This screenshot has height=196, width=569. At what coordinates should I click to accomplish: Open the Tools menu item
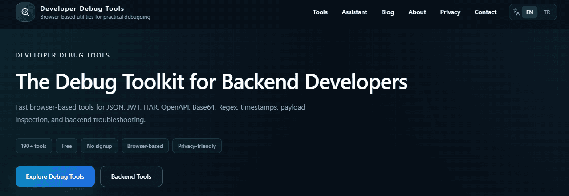tap(320, 12)
